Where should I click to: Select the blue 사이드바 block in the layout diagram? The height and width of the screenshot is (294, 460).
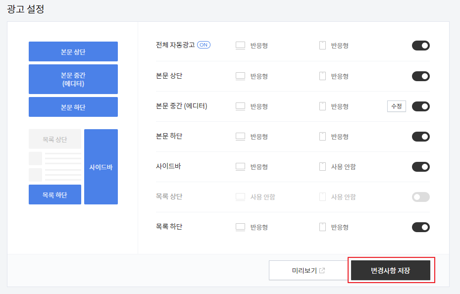102,166
